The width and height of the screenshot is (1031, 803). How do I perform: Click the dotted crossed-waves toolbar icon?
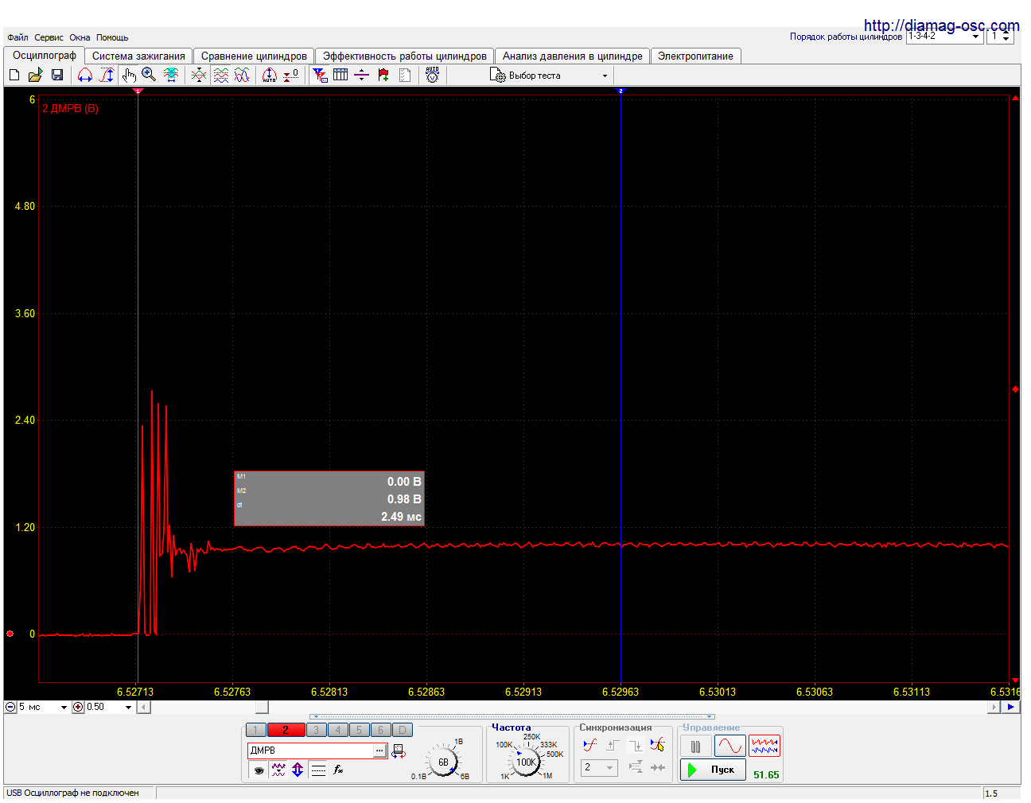point(199,75)
